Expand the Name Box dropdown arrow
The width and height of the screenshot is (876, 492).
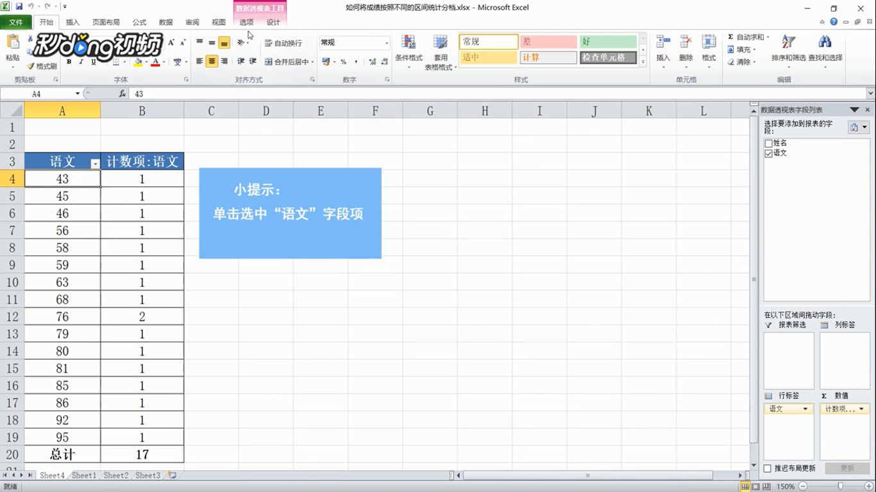click(78, 94)
